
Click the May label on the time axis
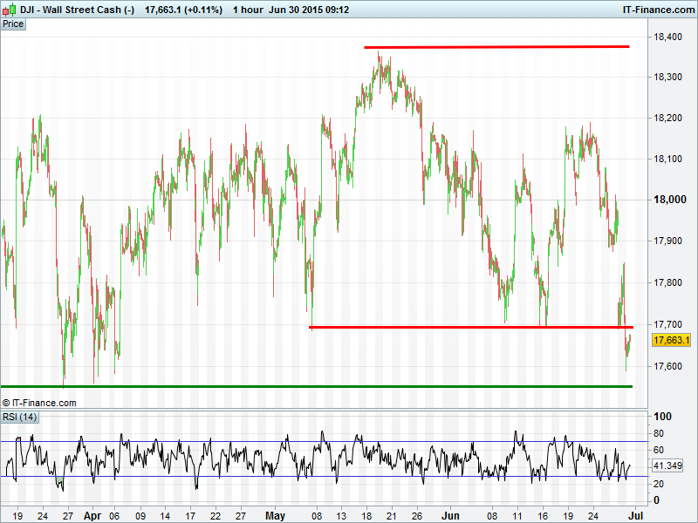(x=276, y=515)
